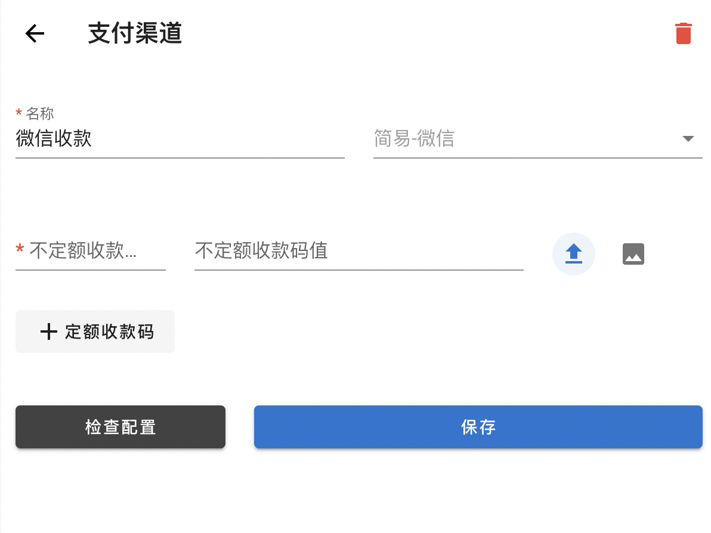Add a new 定额收款码 entry
The image size is (711, 533).
coord(95,331)
